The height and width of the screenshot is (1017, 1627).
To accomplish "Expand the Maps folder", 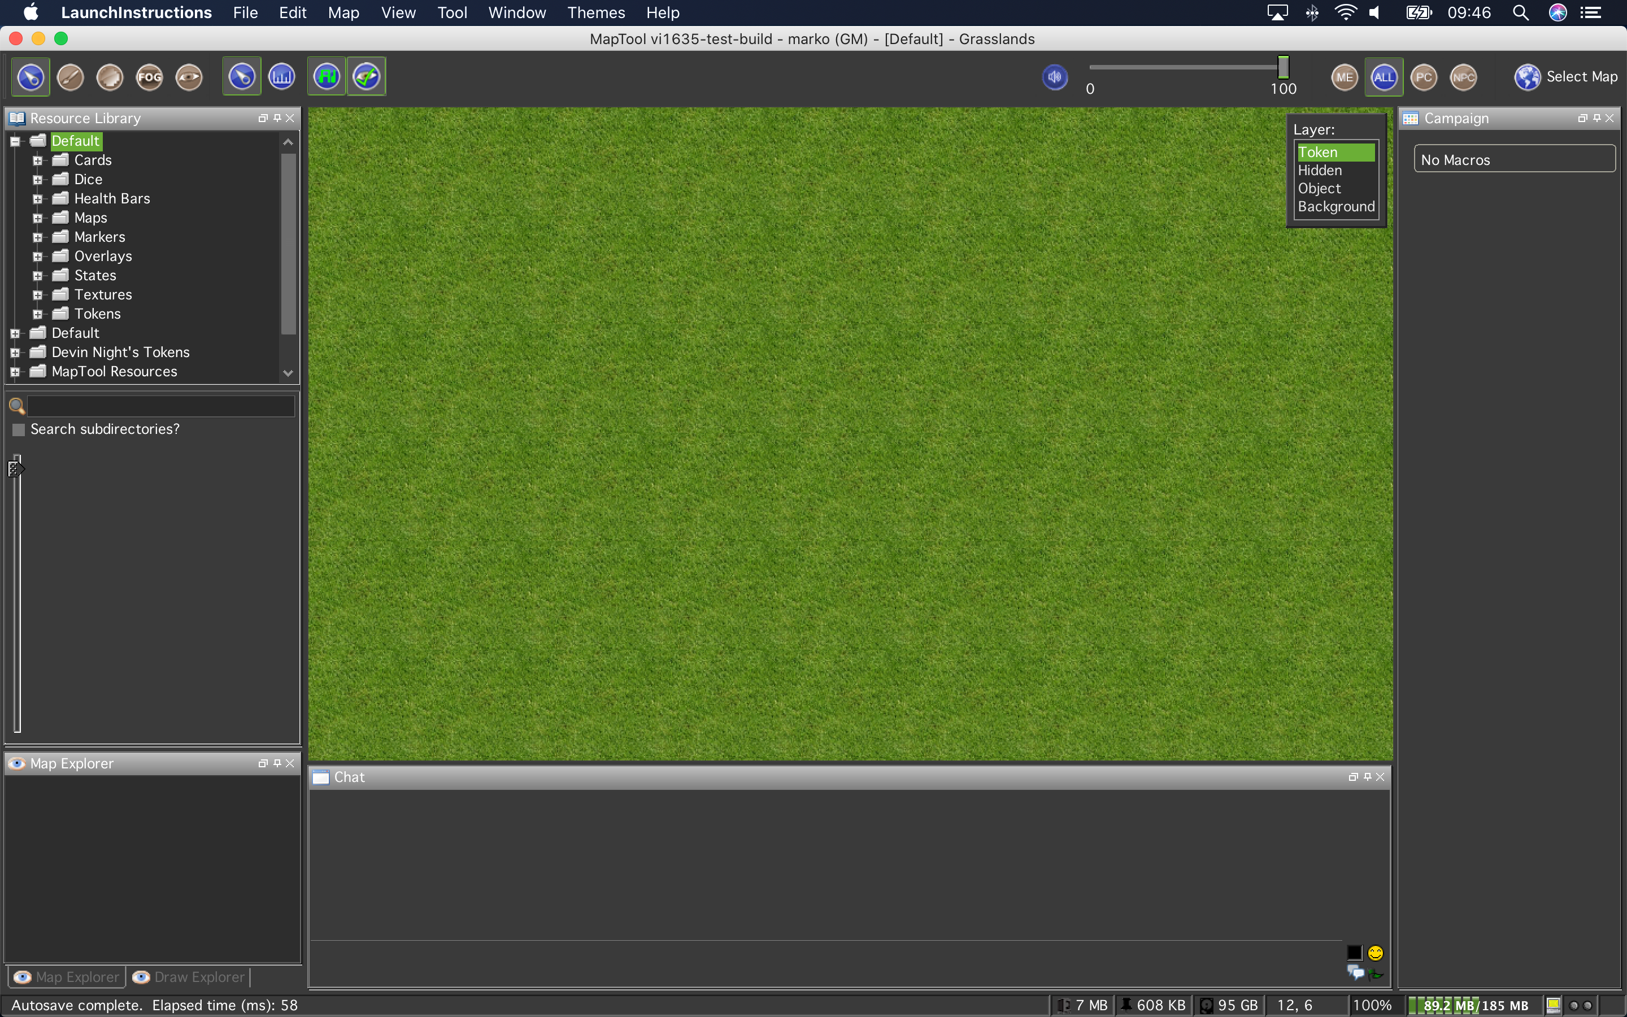I will click(x=38, y=218).
